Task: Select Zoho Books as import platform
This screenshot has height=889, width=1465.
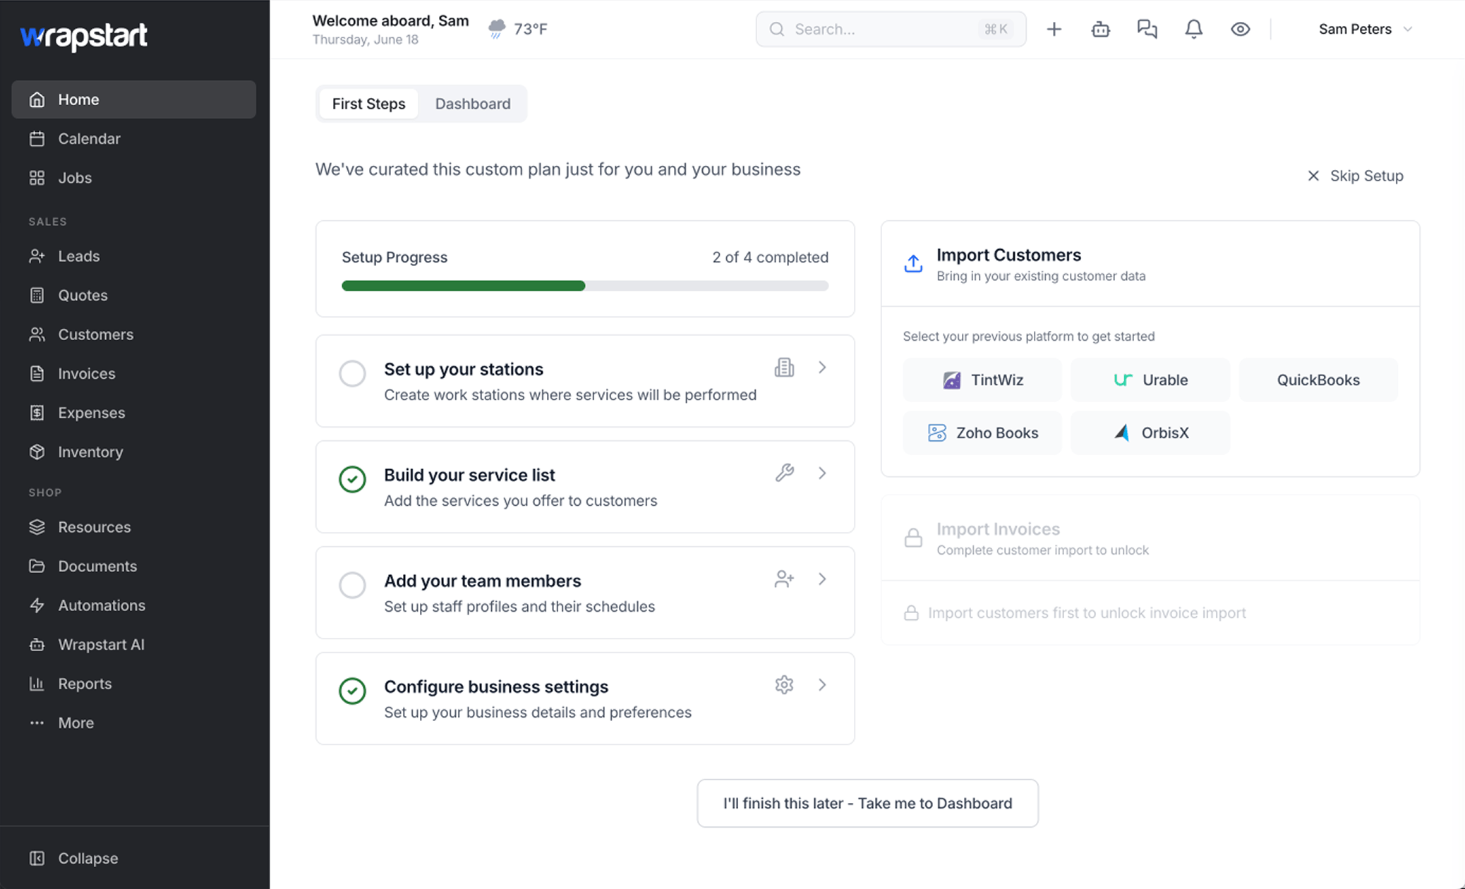Action: click(982, 433)
